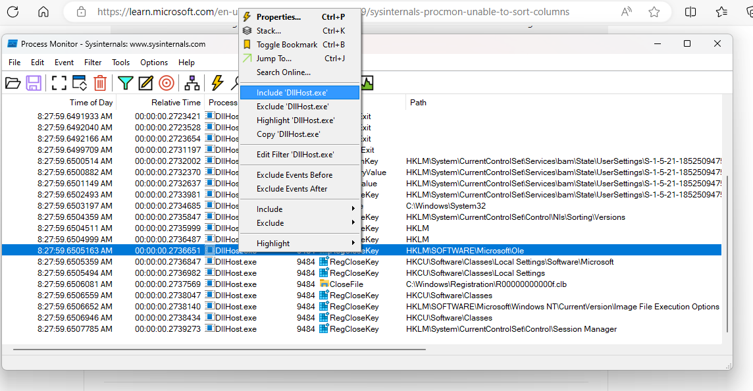Click the horizontal scrollbar under the event list
753x391 pixels.
[x=219, y=350]
